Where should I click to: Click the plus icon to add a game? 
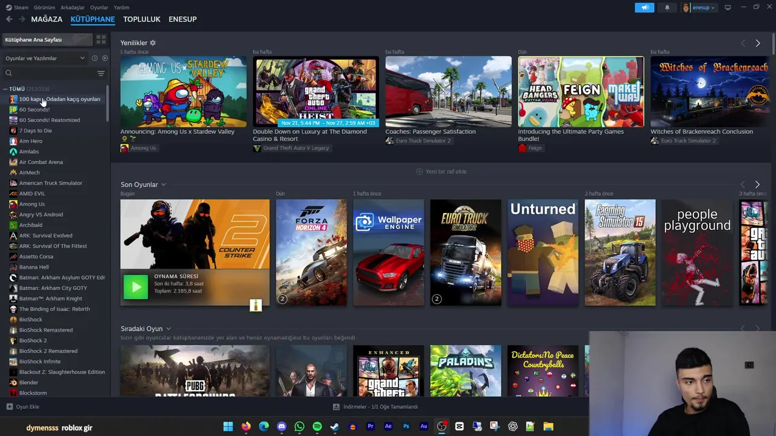click(x=9, y=407)
